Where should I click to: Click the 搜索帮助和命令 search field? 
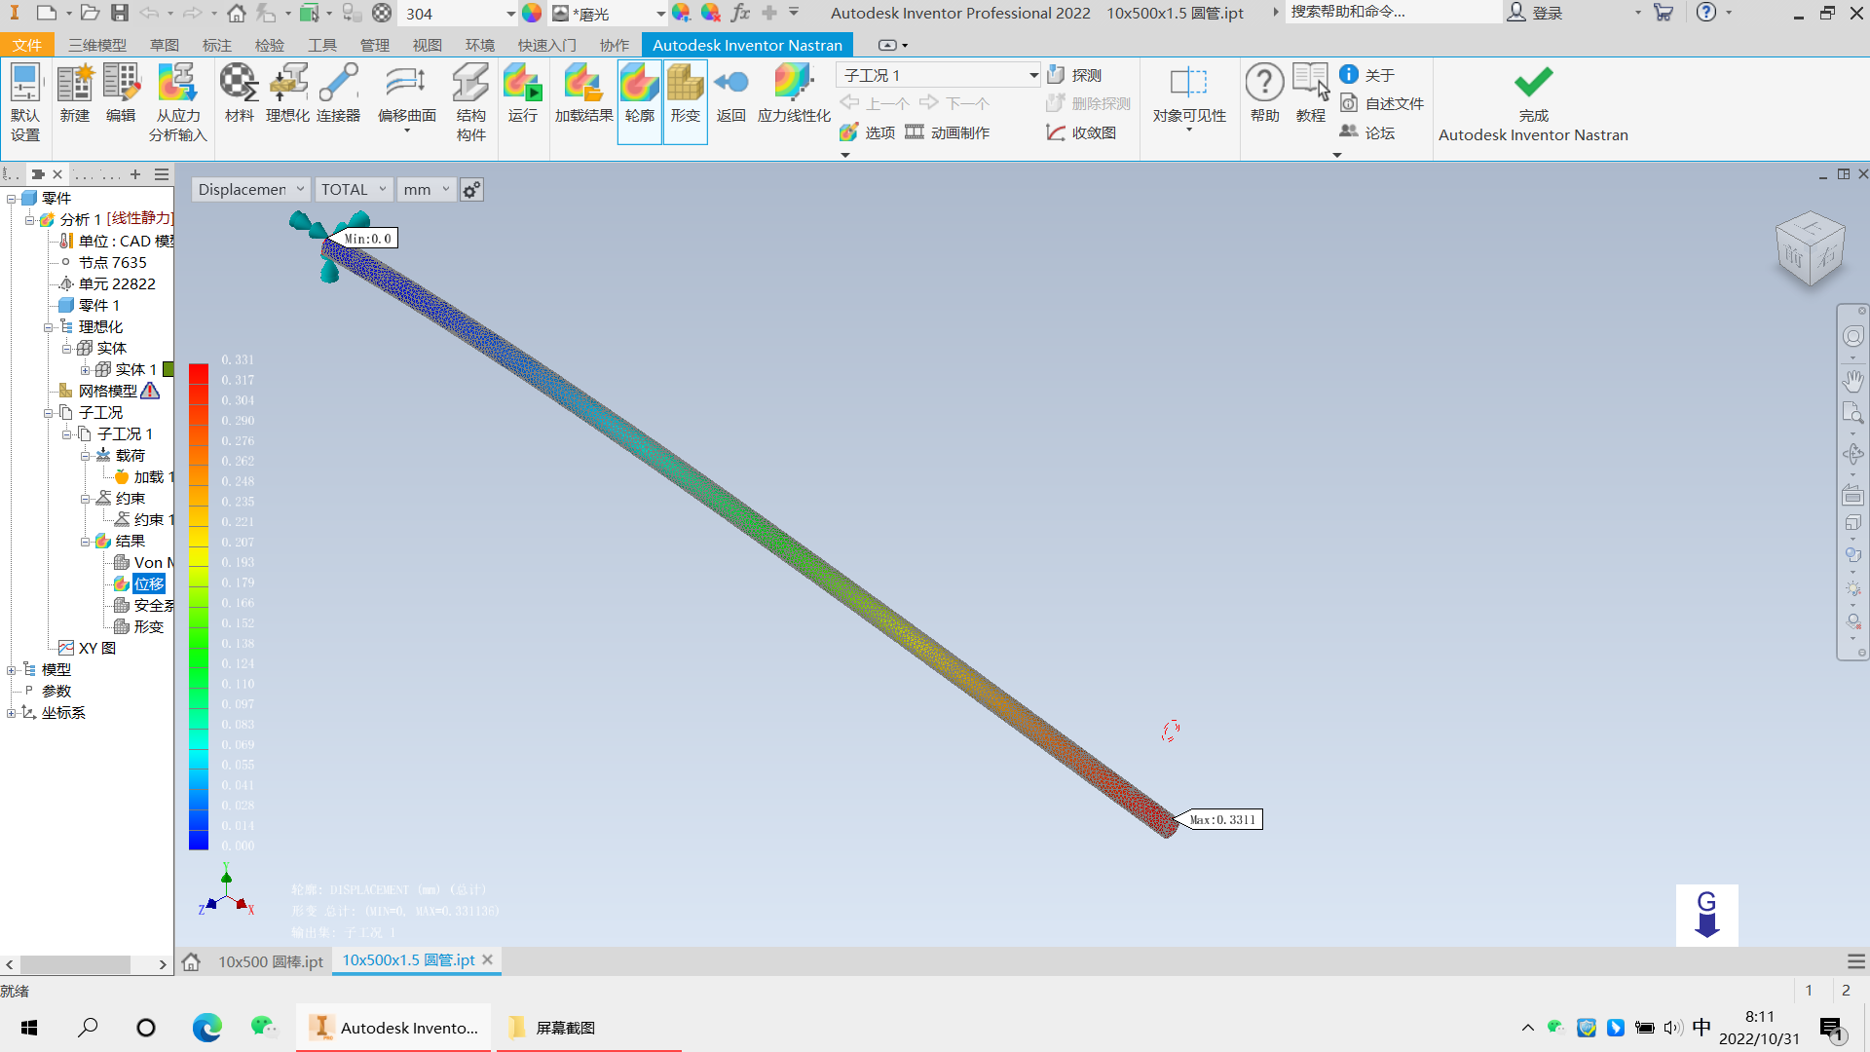pyautogui.click(x=1393, y=12)
